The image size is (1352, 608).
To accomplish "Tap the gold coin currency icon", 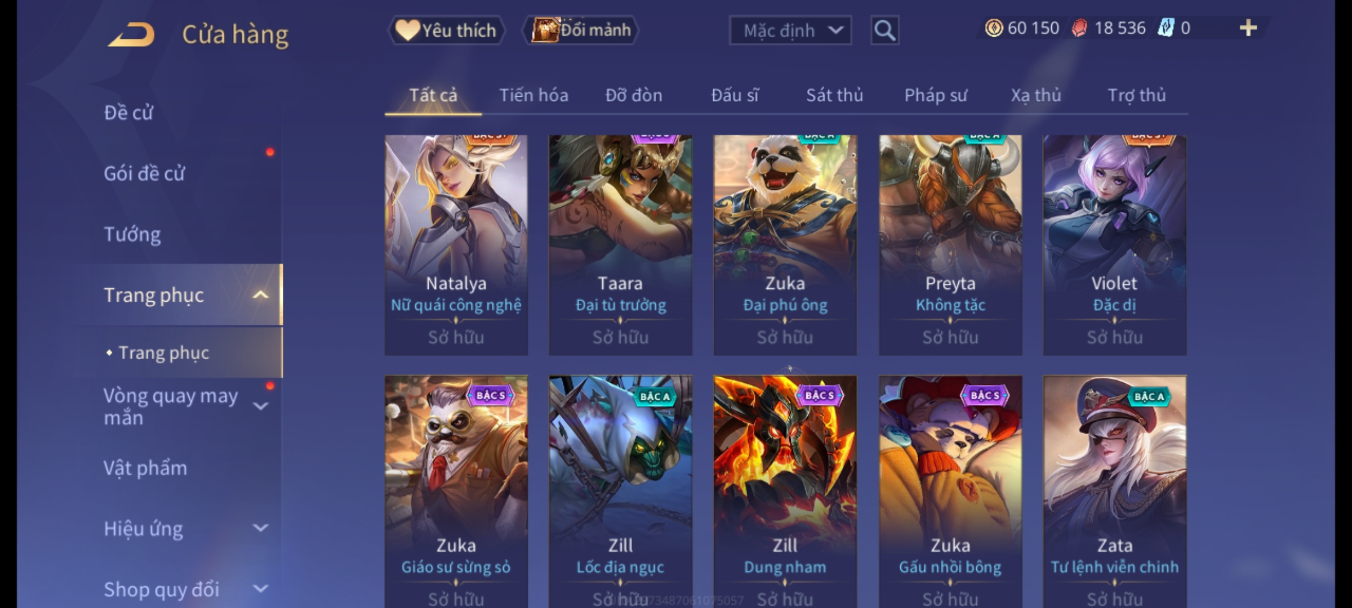I will click(x=994, y=28).
